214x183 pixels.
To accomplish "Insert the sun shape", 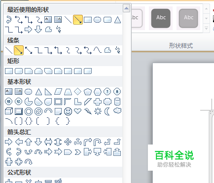I will 98,111.
